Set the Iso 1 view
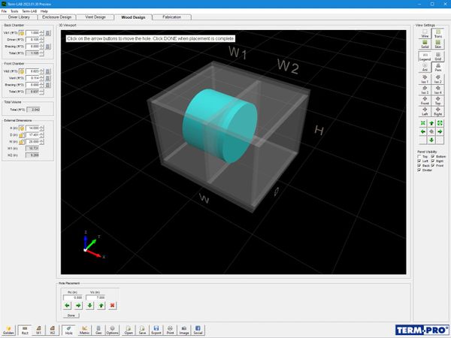The image size is (451, 338). 425,79
